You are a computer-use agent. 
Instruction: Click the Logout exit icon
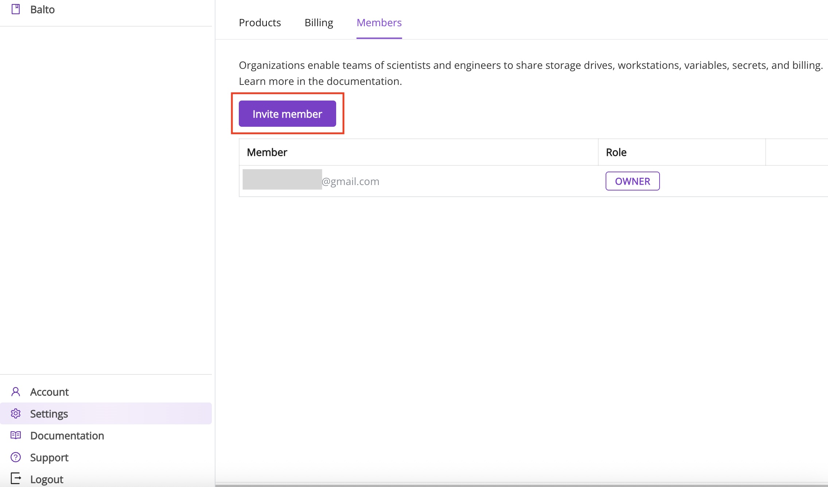16,479
